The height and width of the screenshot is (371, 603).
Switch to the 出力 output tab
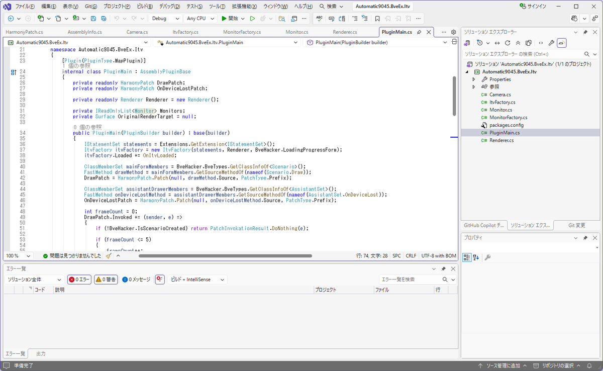coord(41,354)
